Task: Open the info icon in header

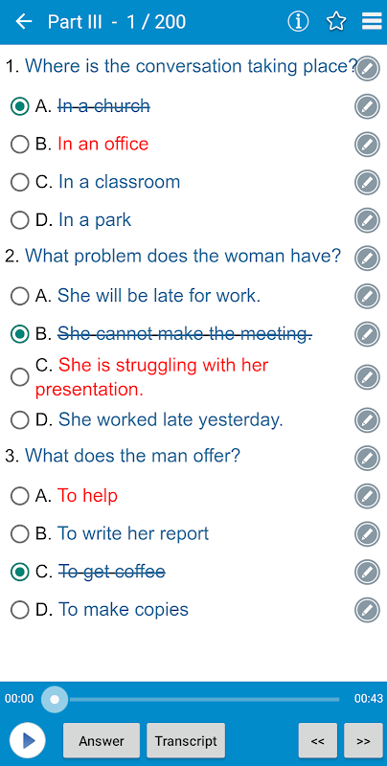Action: tap(298, 21)
